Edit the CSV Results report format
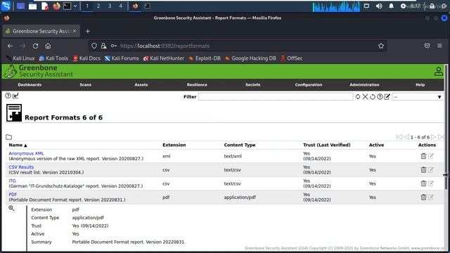The image size is (450, 253). pyautogui.click(x=431, y=169)
